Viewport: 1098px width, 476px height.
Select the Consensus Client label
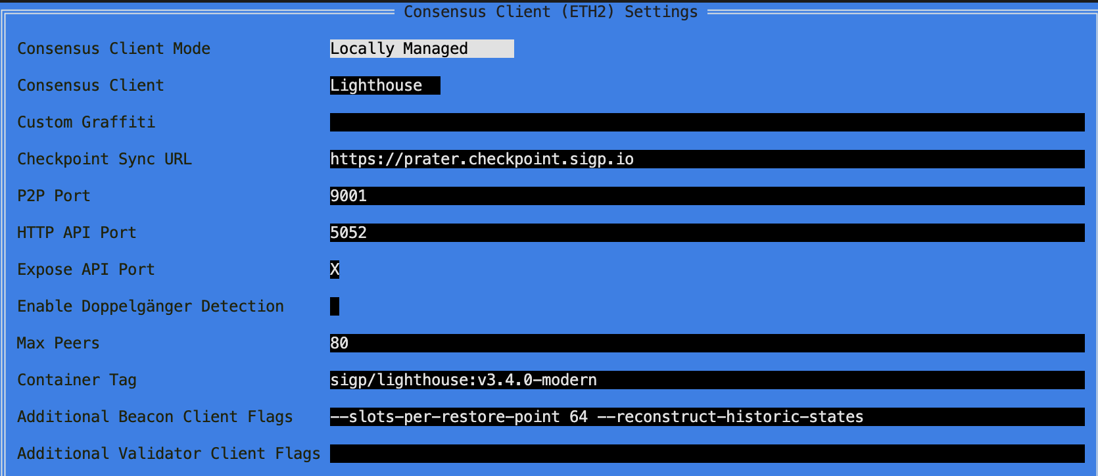(91, 85)
